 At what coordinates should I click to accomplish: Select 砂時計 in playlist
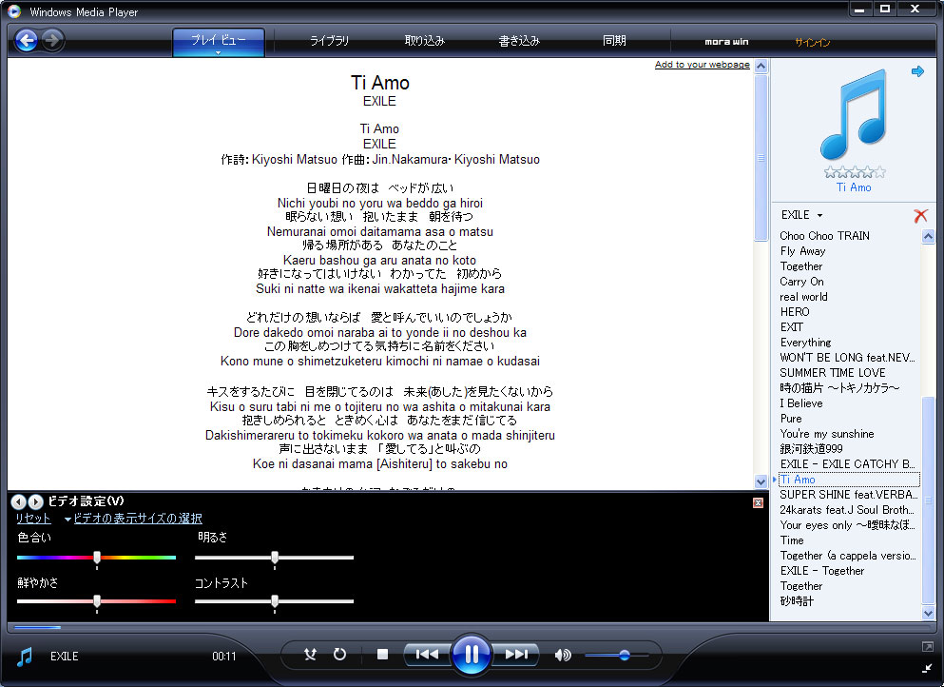[x=797, y=600]
